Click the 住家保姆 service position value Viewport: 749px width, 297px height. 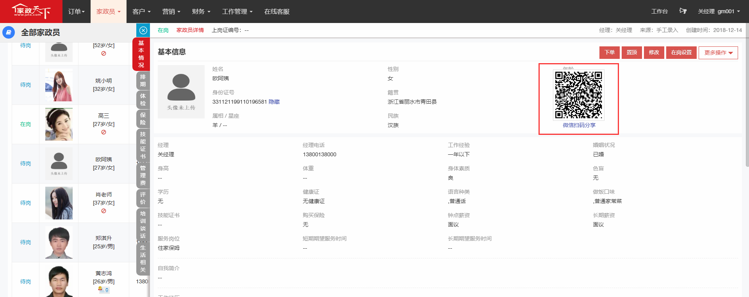click(169, 248)
